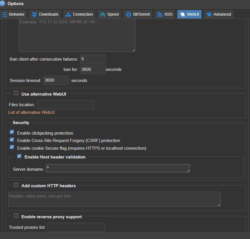Disable clickjacking protection checkbox

click(12, 132)
